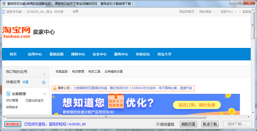Image resolution: width=257 pixels, height=131 pixels.
Task: Click the 现在订购,限时免费 banner button
Action: 197,105
